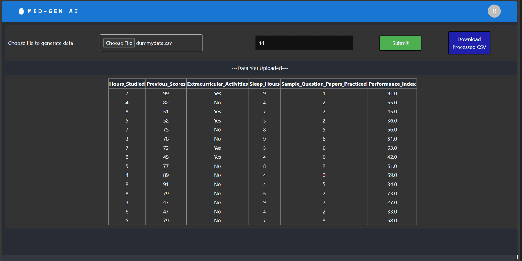Click the Previous_Scores cell 52
The height and width of the screenshot is (261, 522).
166,121
